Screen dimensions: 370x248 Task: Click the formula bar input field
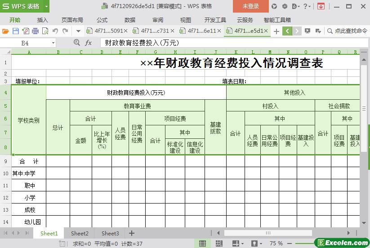225,43
